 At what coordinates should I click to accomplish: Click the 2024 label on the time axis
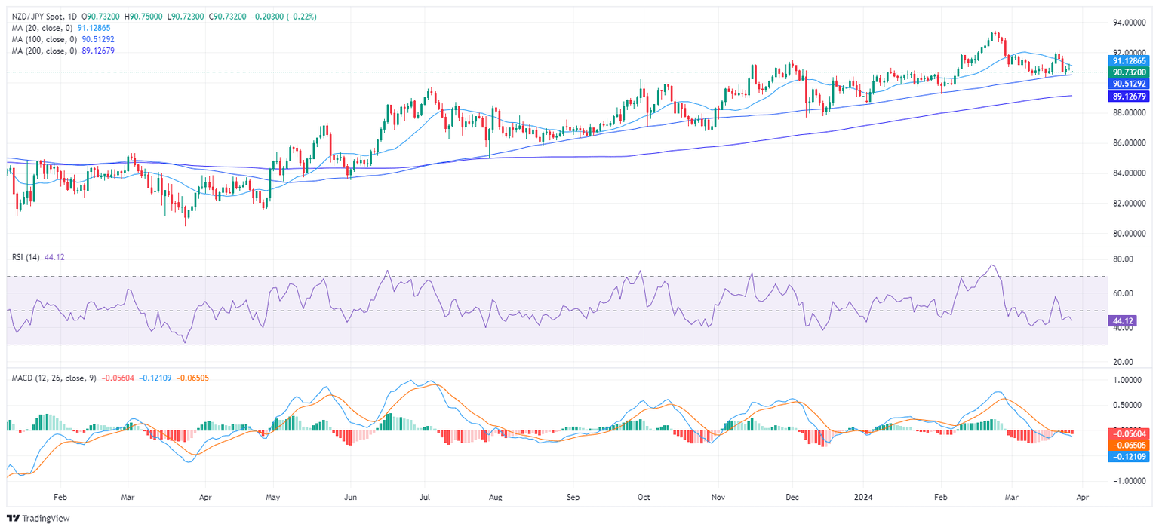point(865,498)
